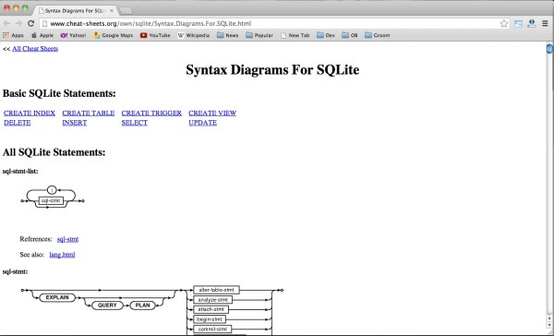Click the Syntax Diagrams For SQLite heading

(272, 69)
